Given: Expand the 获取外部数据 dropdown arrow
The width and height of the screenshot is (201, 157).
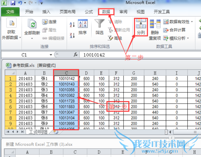Looking at the screenshot, I should (20, 38).
